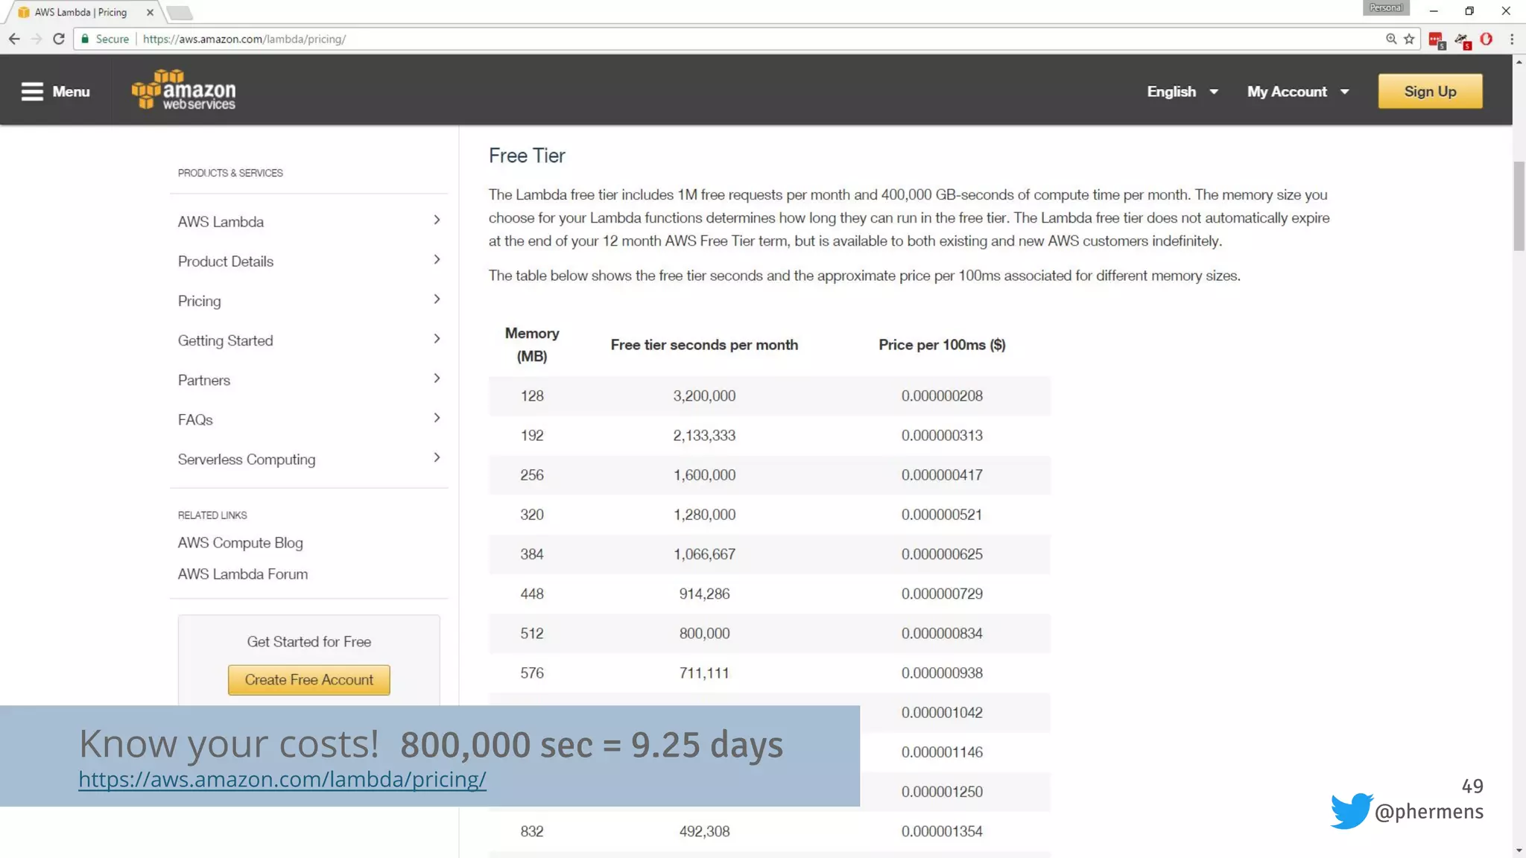Click the PRODUCTS & SERVICES sidebar heading
The image size is (1526, 858).
pyautogui.click(x=230, y=173)
